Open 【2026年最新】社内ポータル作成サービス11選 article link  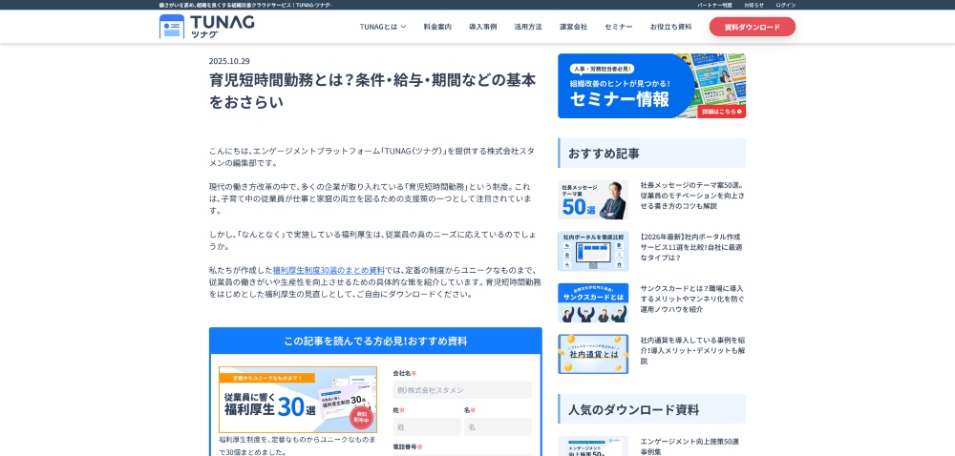[692, 247]
